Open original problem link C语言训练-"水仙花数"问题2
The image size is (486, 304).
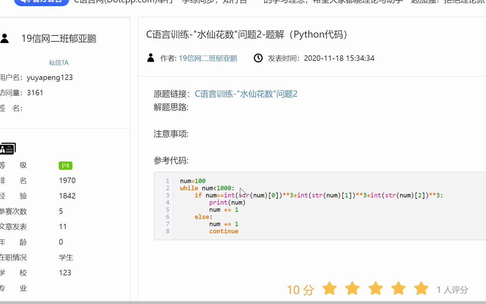[246, 94]
